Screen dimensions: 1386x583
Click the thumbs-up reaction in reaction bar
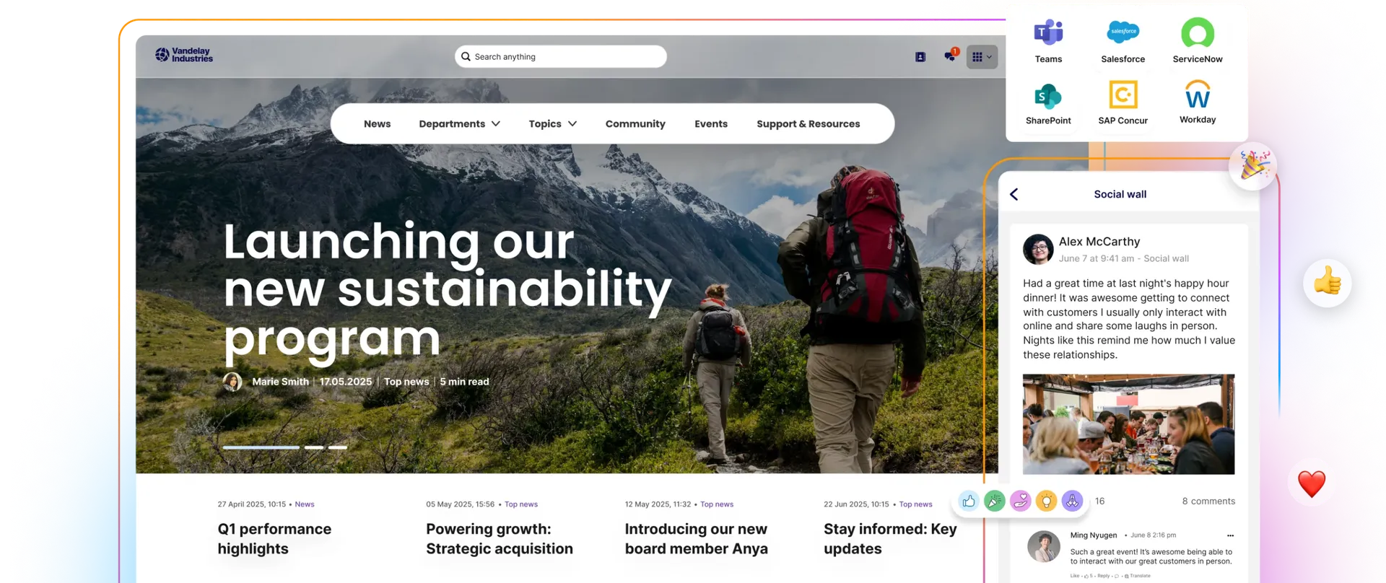click(969, 501)
